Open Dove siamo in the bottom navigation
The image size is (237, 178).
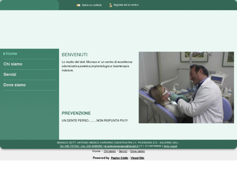pos(138,151)
